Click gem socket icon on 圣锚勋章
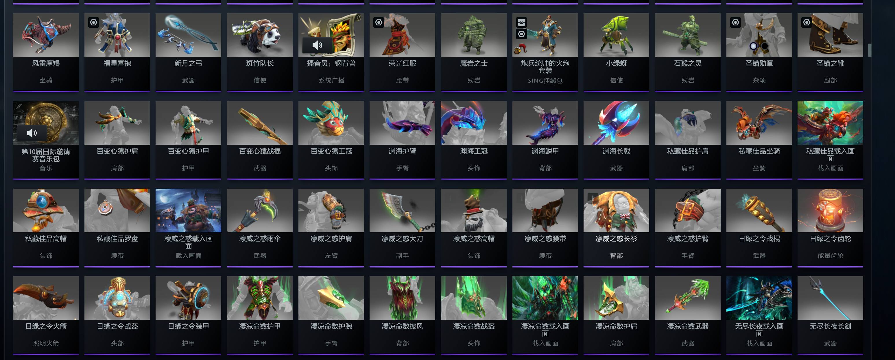The width and height of the screenshot is (895, 360). point(735,23)
